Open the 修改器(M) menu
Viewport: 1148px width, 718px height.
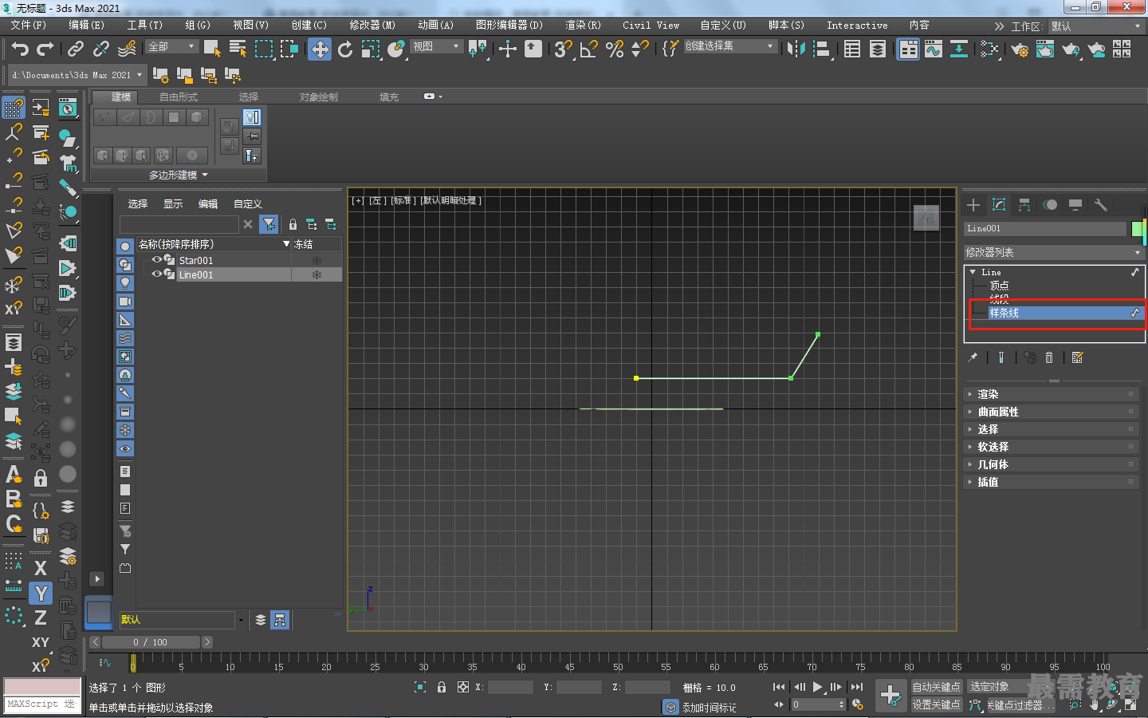pos(372,26)
